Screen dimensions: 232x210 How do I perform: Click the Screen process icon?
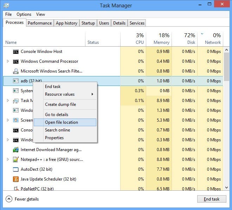click(x=16, y=120)
